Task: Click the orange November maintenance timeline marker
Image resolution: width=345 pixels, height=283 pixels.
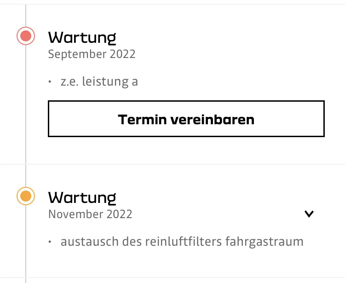Action: tap(26, 196)
